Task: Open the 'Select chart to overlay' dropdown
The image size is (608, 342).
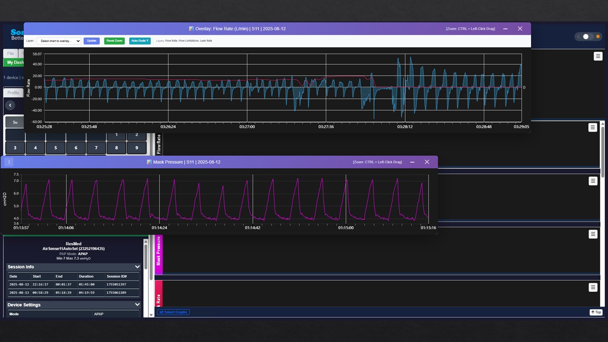Action: click(59, 41)
